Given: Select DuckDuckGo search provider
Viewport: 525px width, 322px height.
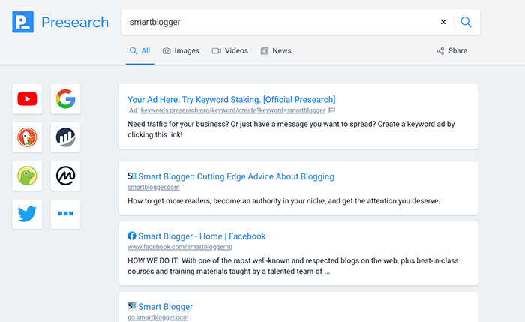Looking at the screenshot, I should pos(27,137).
